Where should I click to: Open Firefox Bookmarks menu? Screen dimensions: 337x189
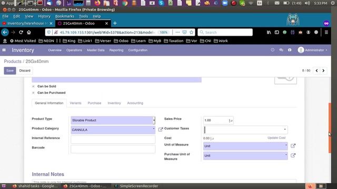64,16
